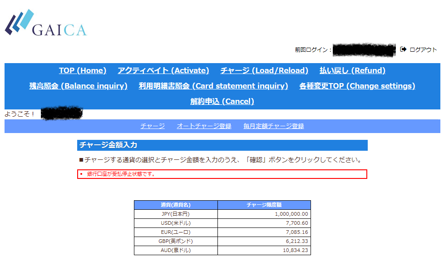Screen dimensions: 444x257
Task: Open アクティベイト (Activate) page
Action: click(163, 70)
